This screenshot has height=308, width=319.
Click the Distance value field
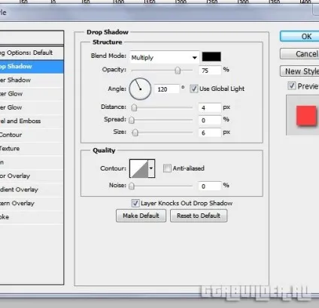point(210,107)
